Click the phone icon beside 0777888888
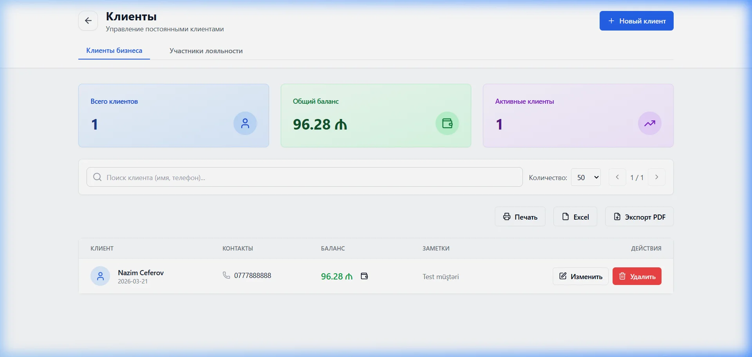This screenshot has height=357, width=752. tap(226, 275)
